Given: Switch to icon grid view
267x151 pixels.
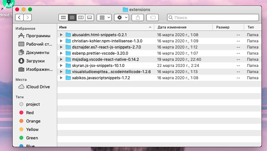Looking at the screenshot, I should click(x=63, y=17).
